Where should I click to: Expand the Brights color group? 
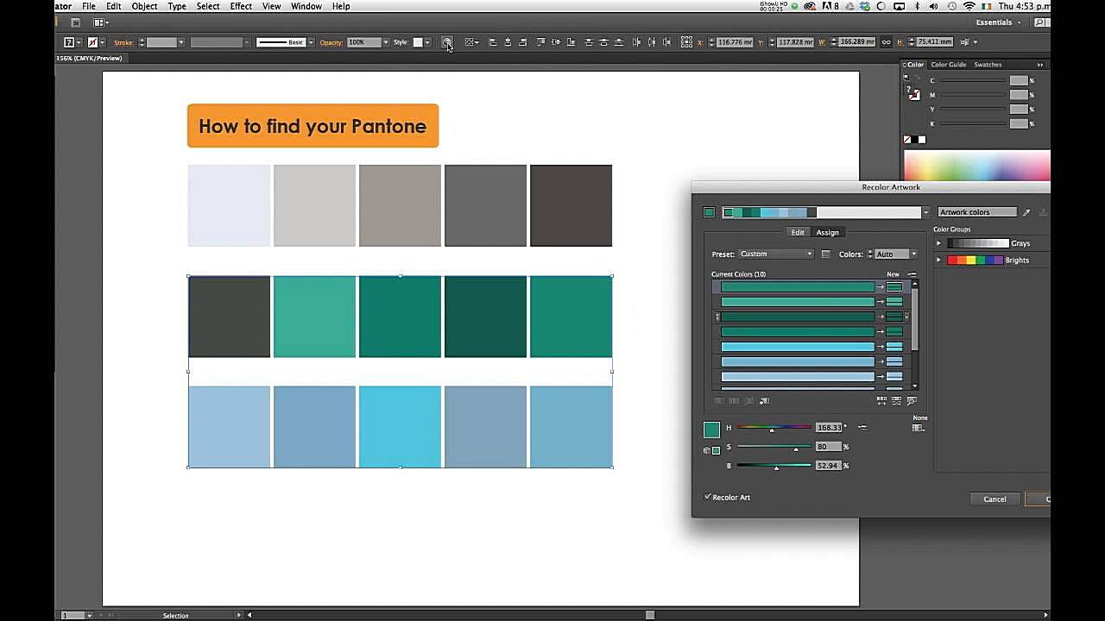click(939, 260)
